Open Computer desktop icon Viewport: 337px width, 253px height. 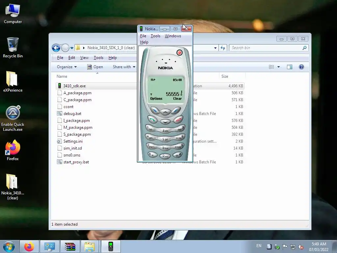pos(13,14)
